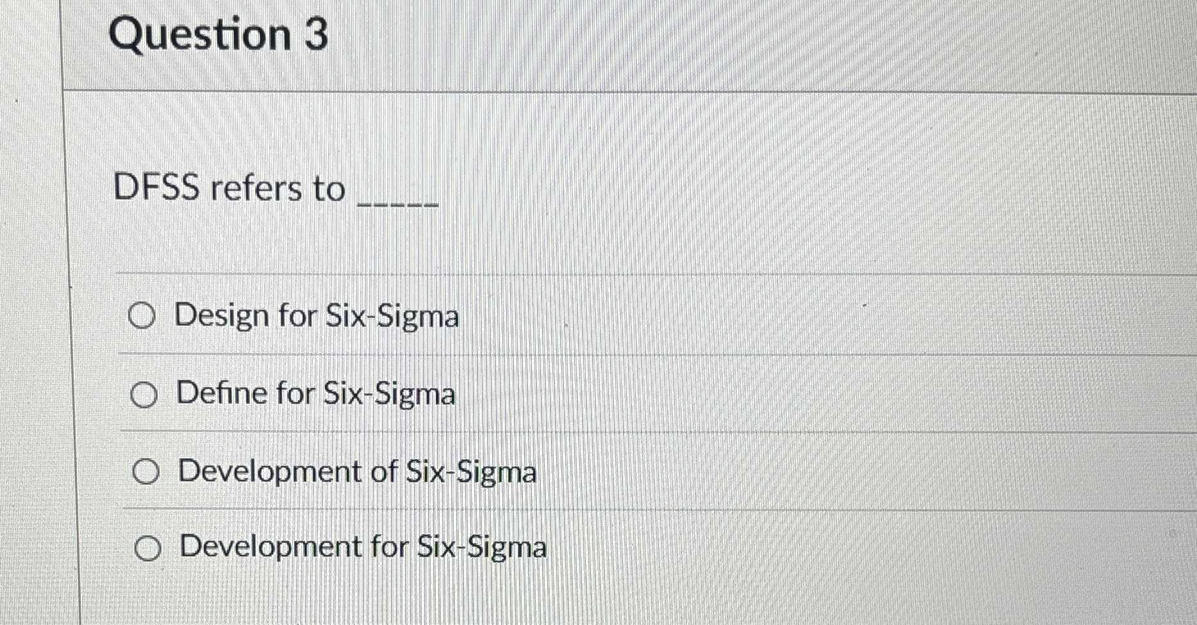The image size is (1197, 625).
Task: Select the 'Development of Six-Sigma' radio button
Action: [147, 472]
